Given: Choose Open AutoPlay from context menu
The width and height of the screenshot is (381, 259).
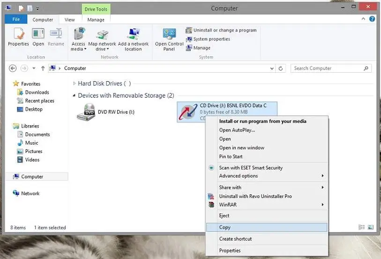Looking at the screenshot, I should pyautogui.click(x=267, y=130).
